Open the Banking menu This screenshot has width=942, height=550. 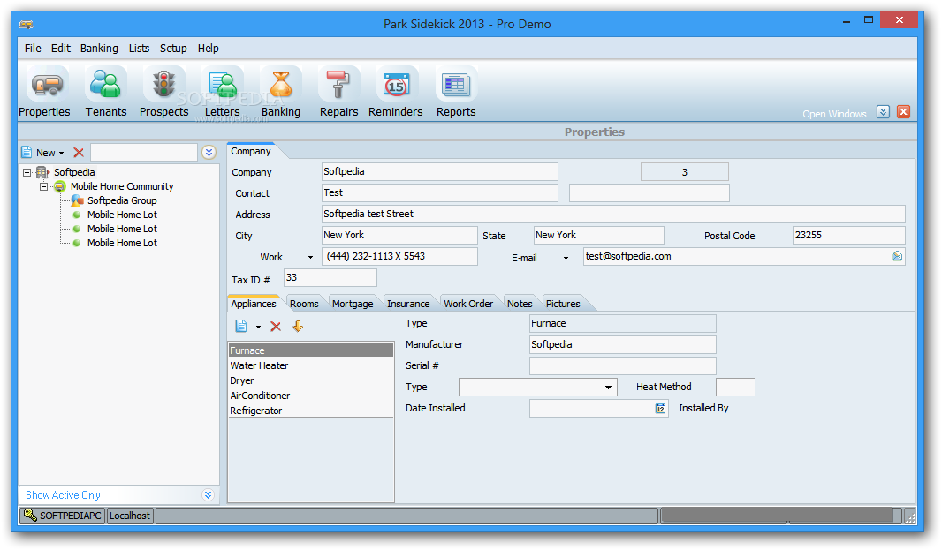[99, 48]
